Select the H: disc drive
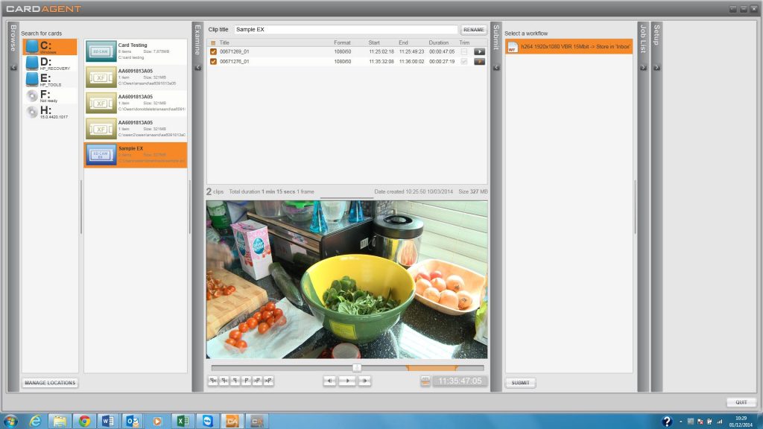 49,112
